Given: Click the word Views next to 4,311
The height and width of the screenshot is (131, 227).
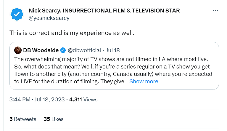Looking at the screenshot, I should click(90, 100).
